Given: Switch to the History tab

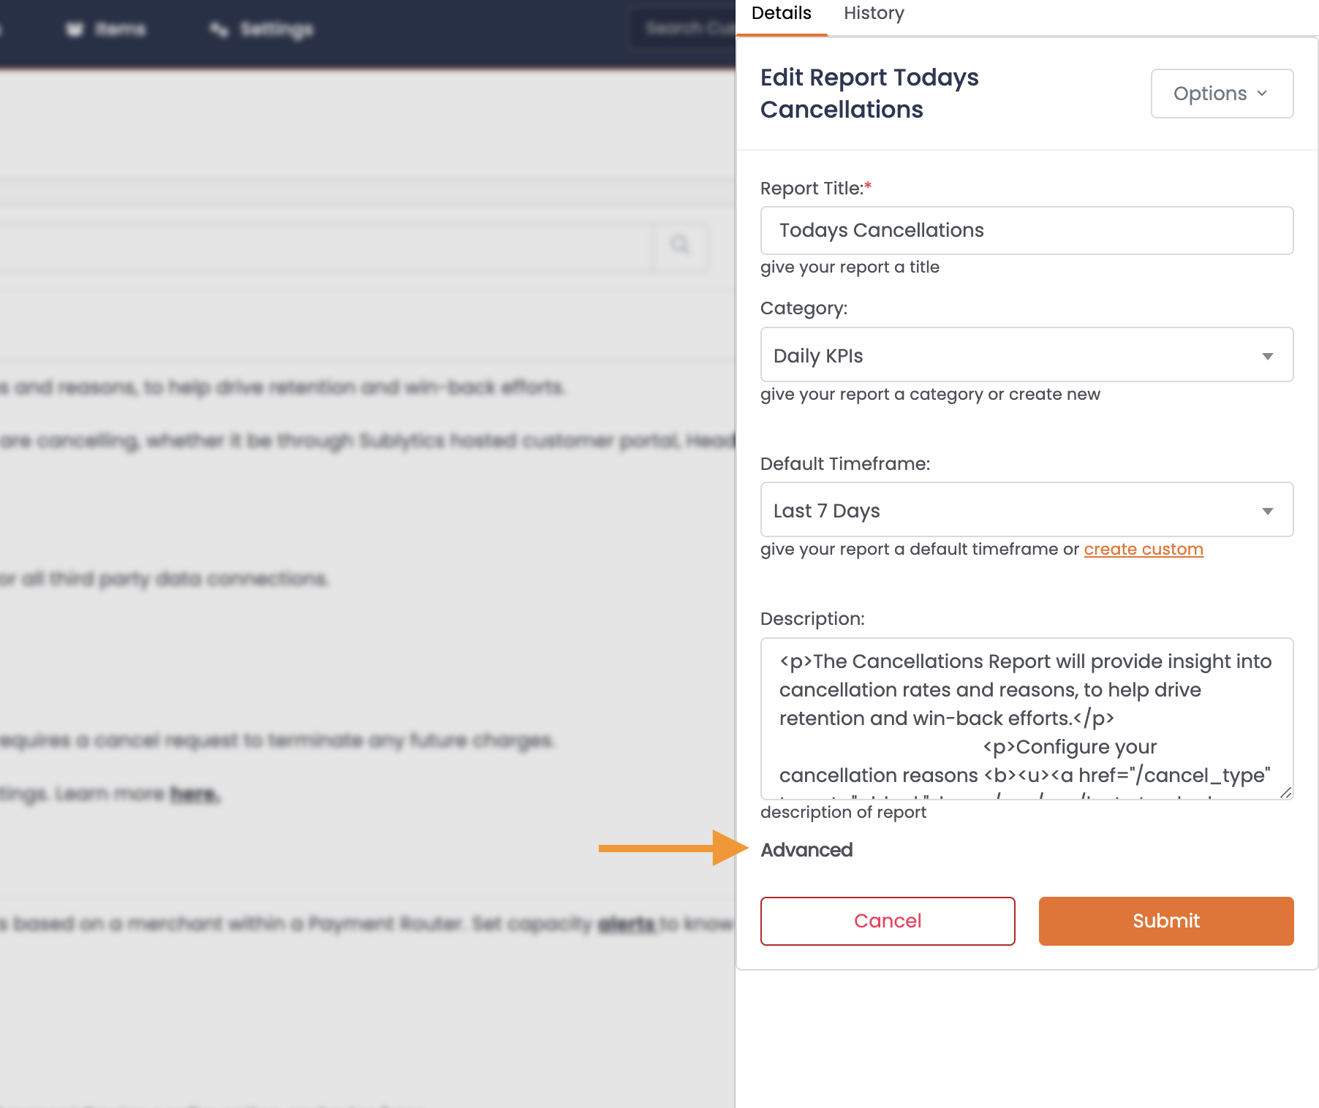Looking at the screenshot, I should tap(874, 13).
